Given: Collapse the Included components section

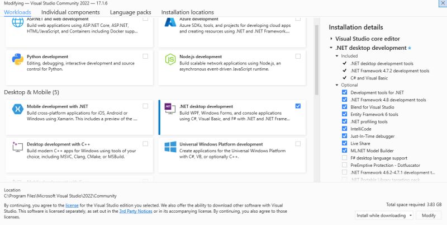Looking at the screenshot, I should pyautogui.click(x=337, y=56).
